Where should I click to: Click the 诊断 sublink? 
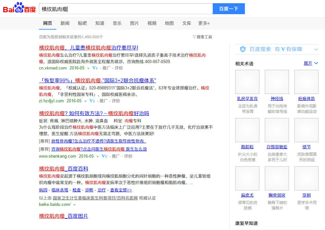coord(89,190)
